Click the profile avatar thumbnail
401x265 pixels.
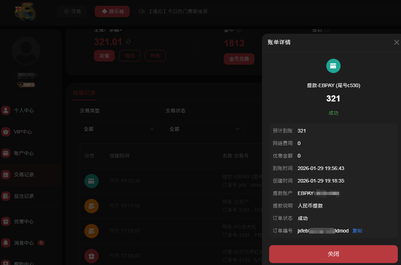click(x=26, y=50)
